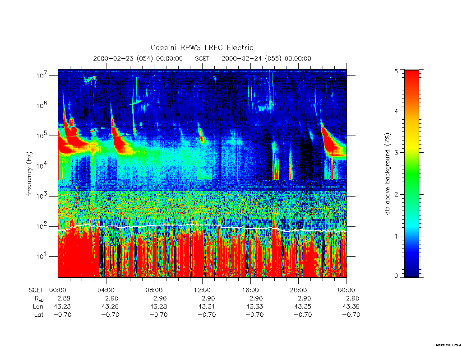462x347 pixels.
Task: Click the colorbar tick label "3"
Action: [x=396, y=153]
